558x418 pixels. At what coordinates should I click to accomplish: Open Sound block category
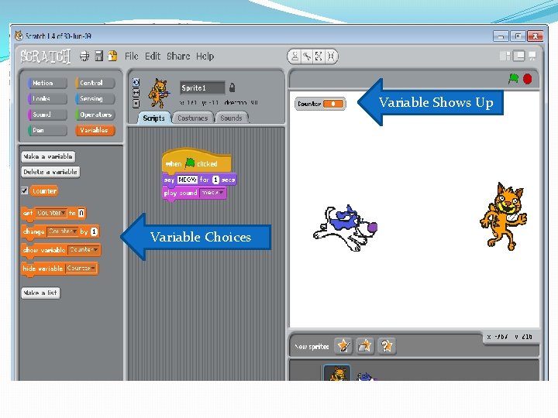(x=47, y=115)
